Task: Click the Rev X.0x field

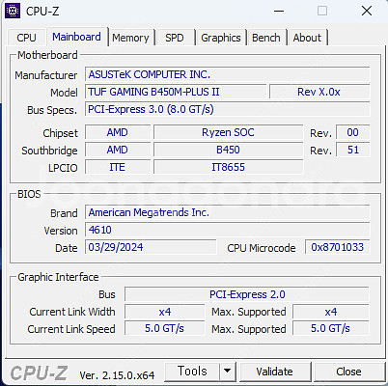Action: [319, 92]
